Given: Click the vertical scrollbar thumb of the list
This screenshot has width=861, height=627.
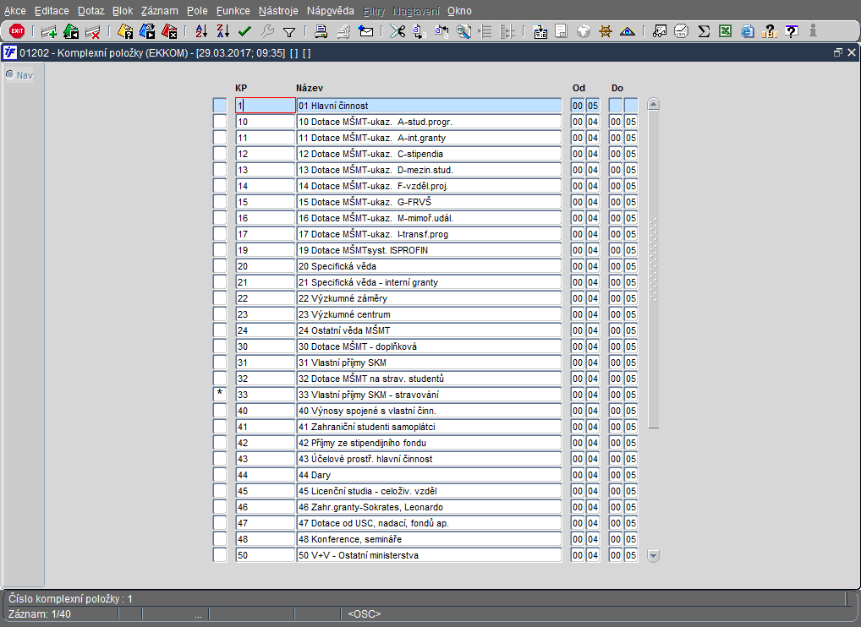Looking at the screenshot, I should 653,270.
